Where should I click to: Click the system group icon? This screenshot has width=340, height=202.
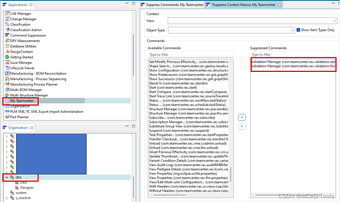click(x=12, y=193)
